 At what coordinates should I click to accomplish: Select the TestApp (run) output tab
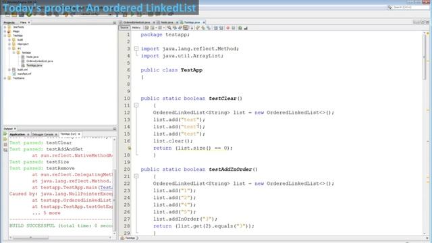tap(68, 134)
